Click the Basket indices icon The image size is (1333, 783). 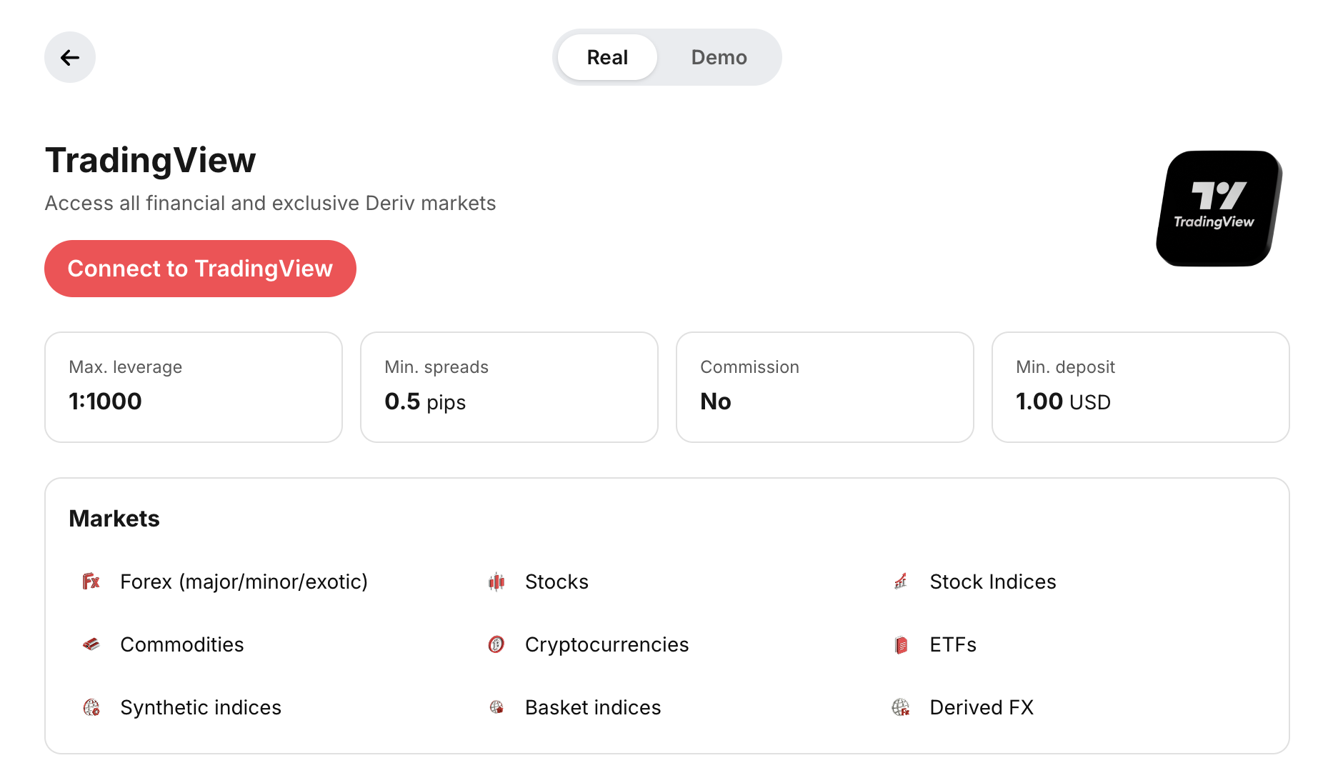click(496, 707)
